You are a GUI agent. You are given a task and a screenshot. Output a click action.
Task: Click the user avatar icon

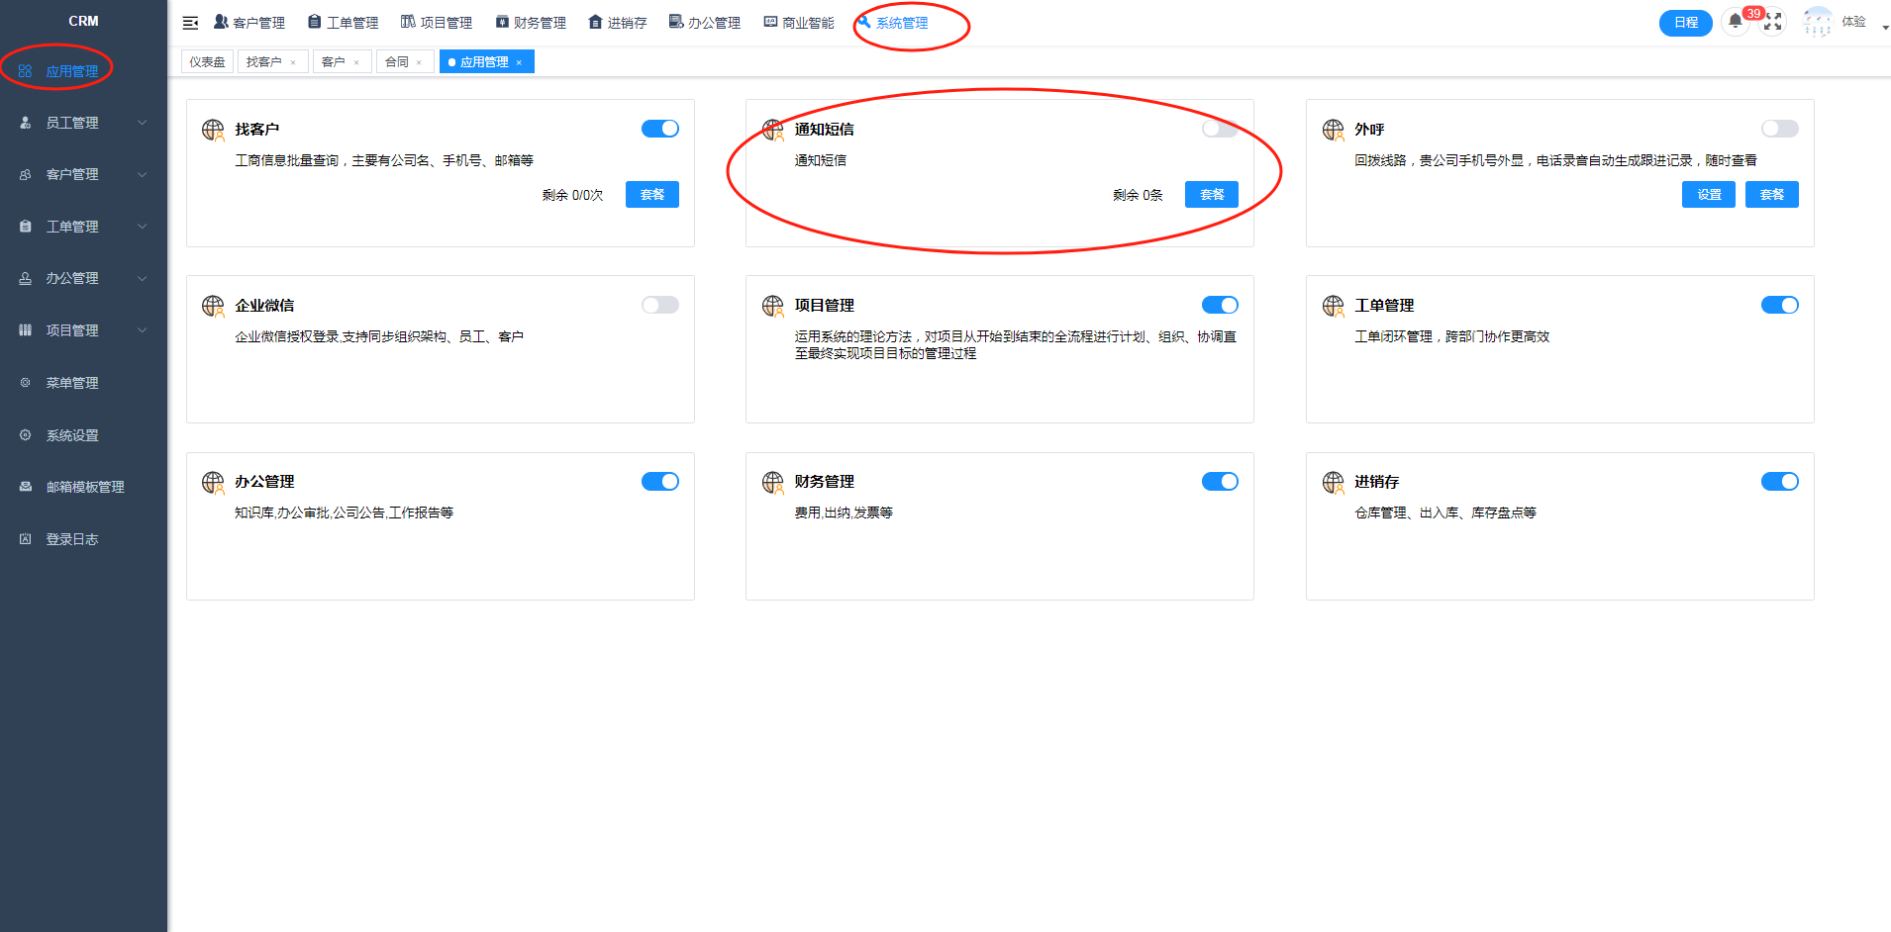(x=1817, y=22)
